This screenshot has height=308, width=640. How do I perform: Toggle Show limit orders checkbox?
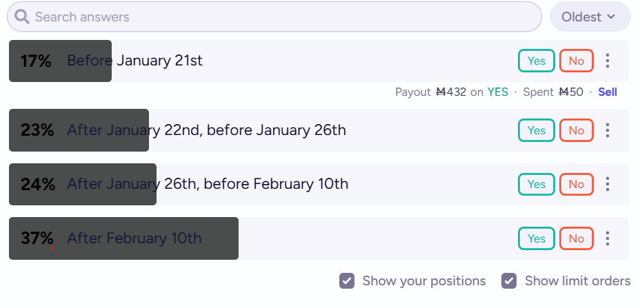click(509, 281)
